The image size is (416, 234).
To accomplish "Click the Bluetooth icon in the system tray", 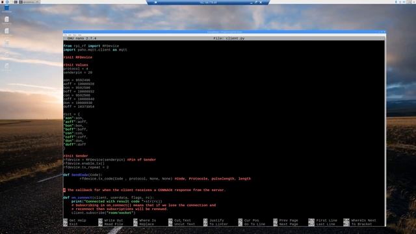I will [x=396, y=2].
